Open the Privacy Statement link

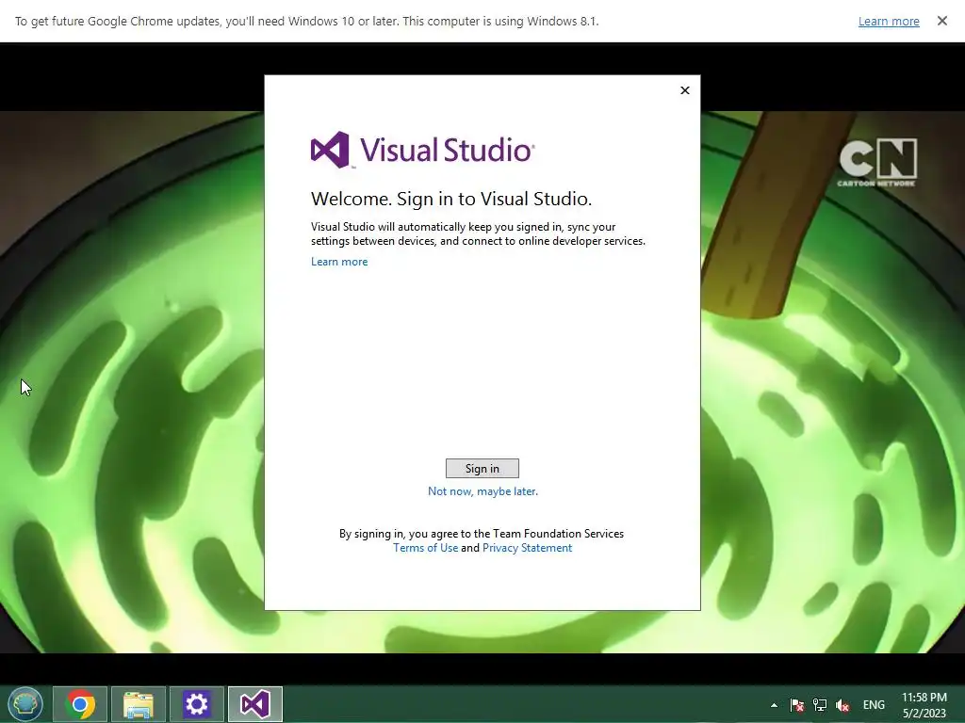click(x=527, y=548)
